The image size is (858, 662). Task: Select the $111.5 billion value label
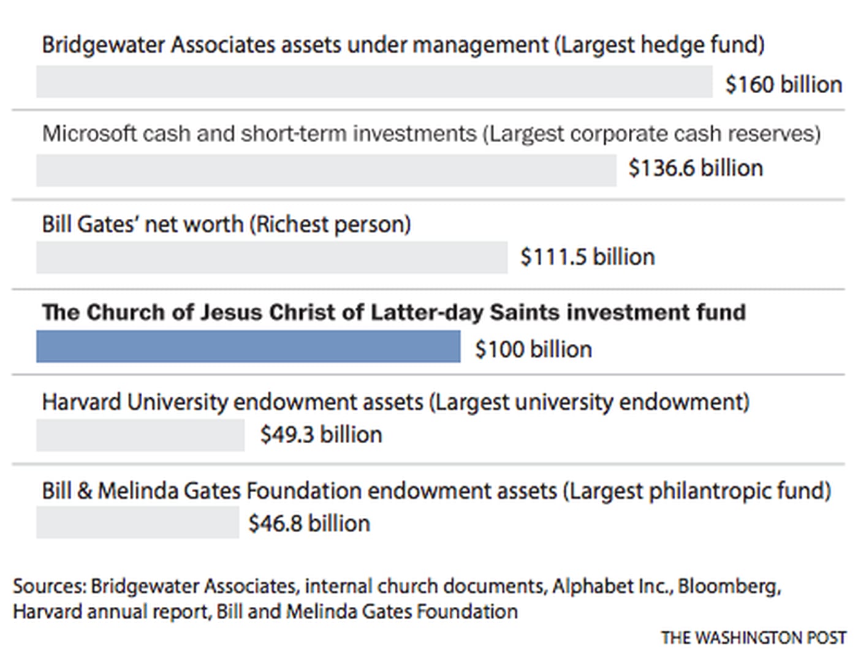[587, 257]
